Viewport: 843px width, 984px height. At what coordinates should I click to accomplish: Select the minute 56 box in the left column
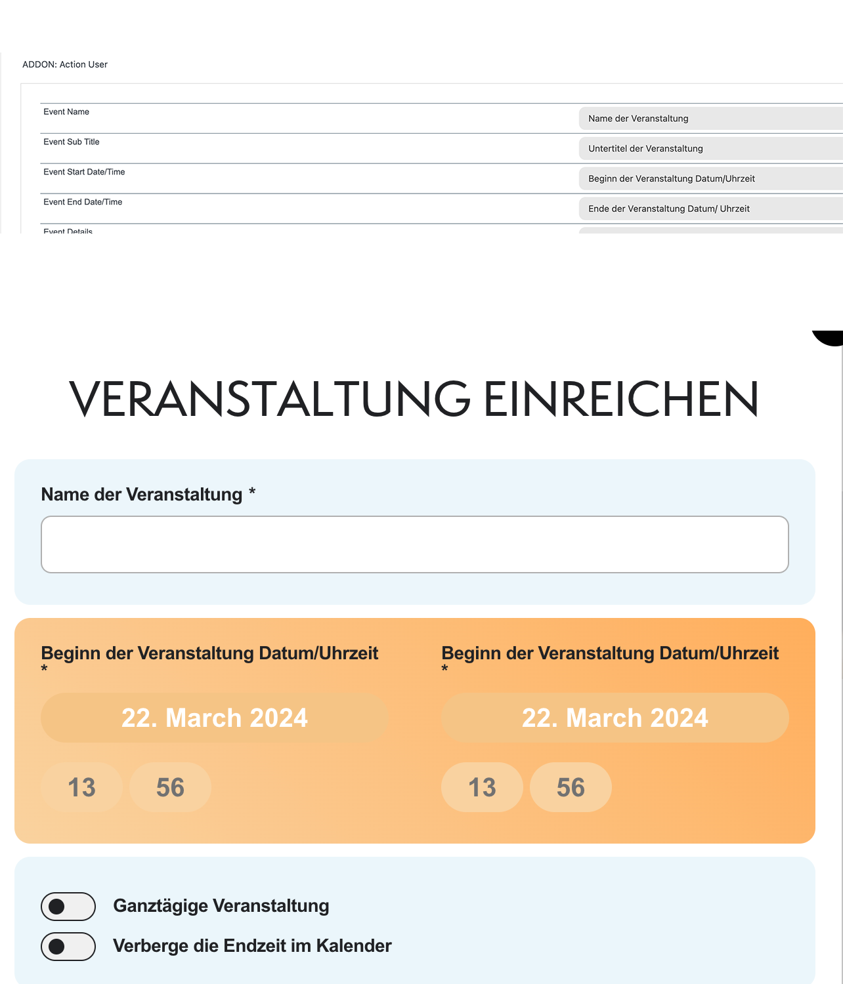170,787
